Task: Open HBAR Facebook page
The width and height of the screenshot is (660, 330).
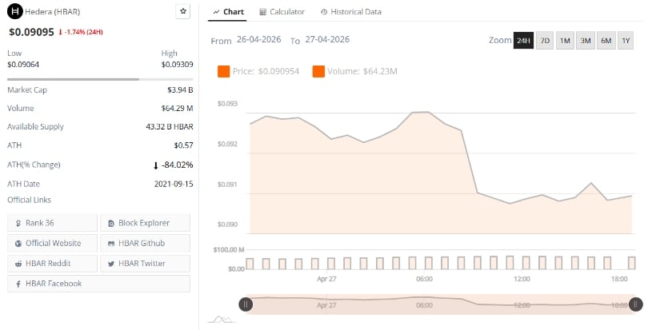Action: point(98,284)
